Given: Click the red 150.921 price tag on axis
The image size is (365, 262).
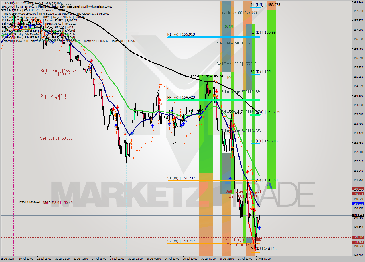Looking at the screenshot, I should click(x=358, y=189).
